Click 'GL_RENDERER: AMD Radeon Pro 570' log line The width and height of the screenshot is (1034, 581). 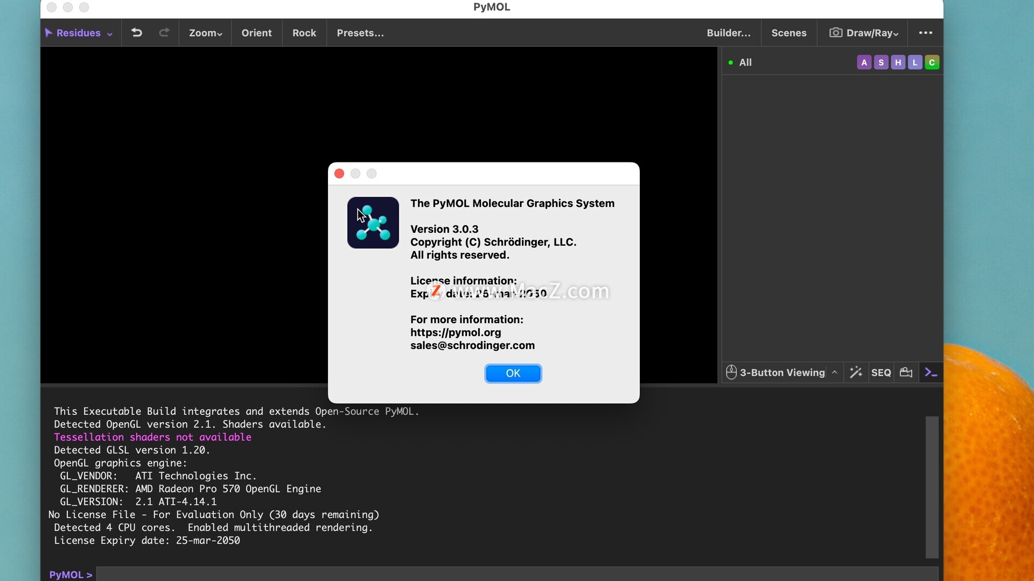(x=190, y=488)
